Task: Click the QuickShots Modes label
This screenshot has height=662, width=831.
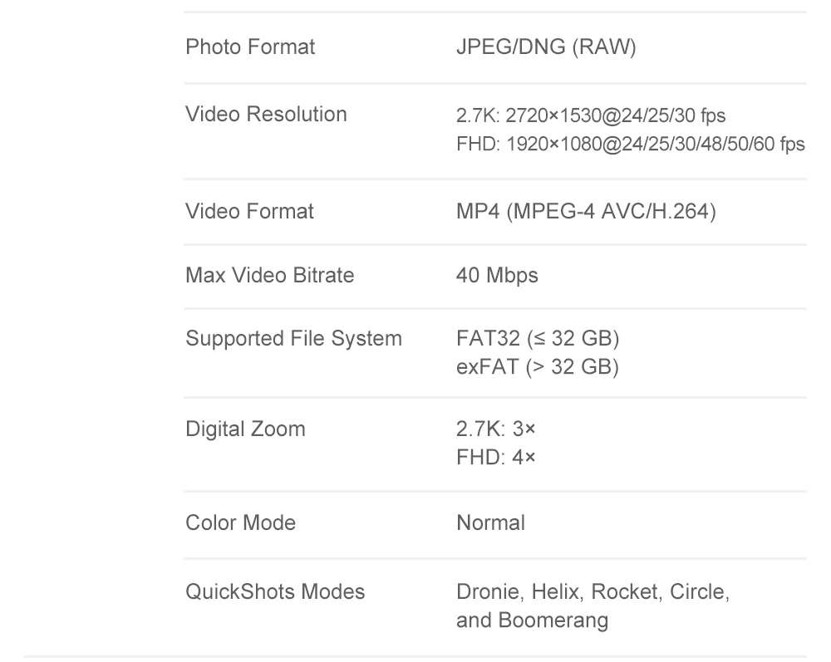Action: (x=275, y=591)
